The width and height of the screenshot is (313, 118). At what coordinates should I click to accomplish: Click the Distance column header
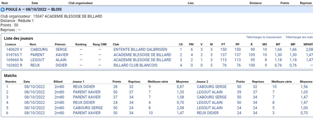256,3
